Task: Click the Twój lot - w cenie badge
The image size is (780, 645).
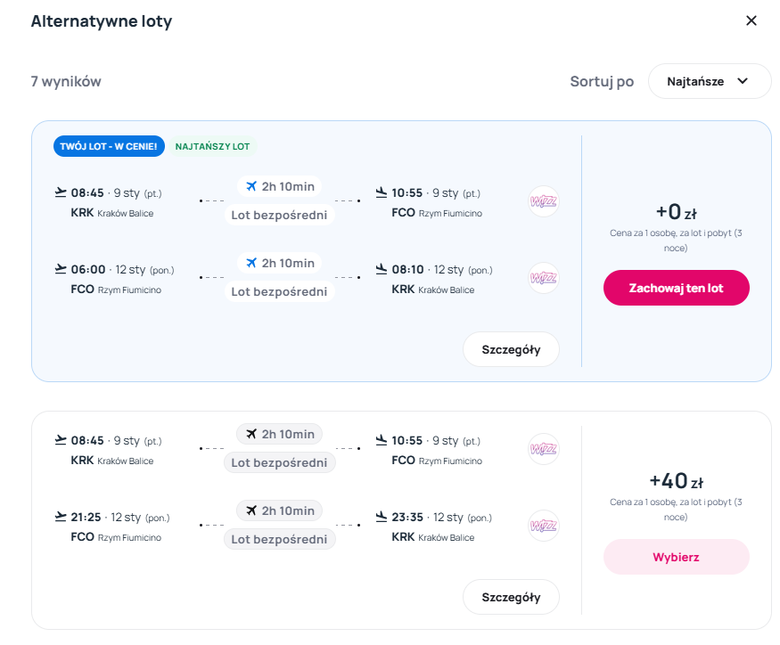Action: (x=109, y=146)
